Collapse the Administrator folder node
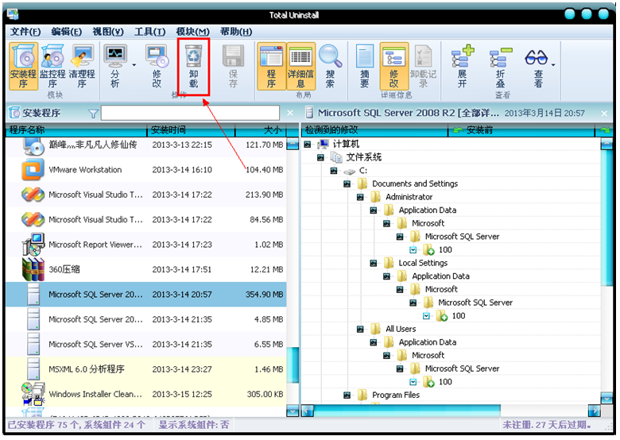Screen dimensions: 620x440 point(360,197)
